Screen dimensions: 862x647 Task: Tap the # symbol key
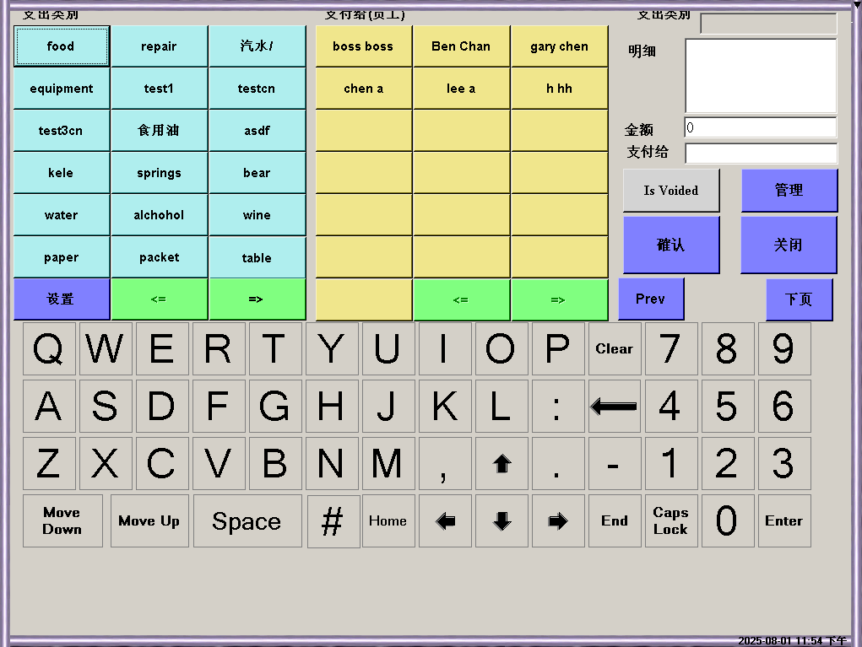[333, 521]
